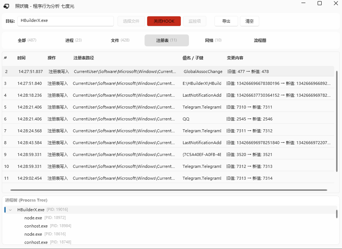Select the row with 旧值: 7312 → 新值: 7313
This screenshot has width=342, height=249.
tap(168, 166)
